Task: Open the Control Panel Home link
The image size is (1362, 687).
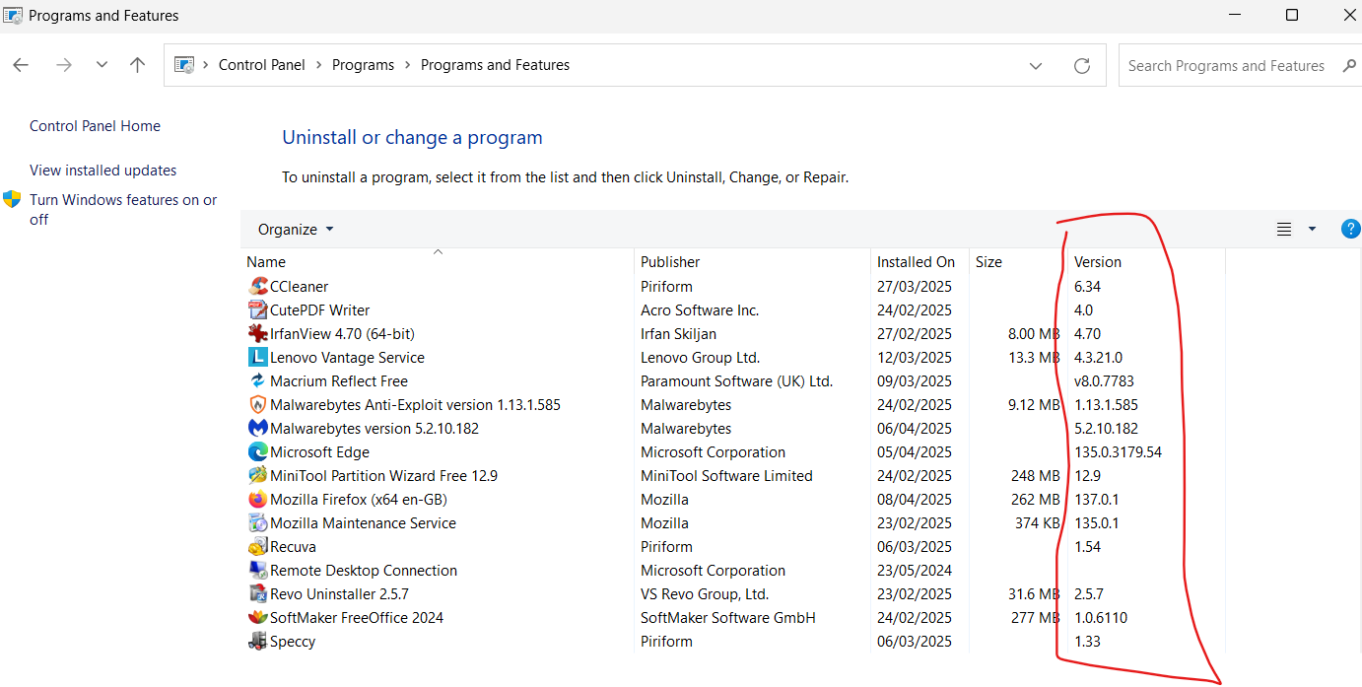Action: click(95, 126)
